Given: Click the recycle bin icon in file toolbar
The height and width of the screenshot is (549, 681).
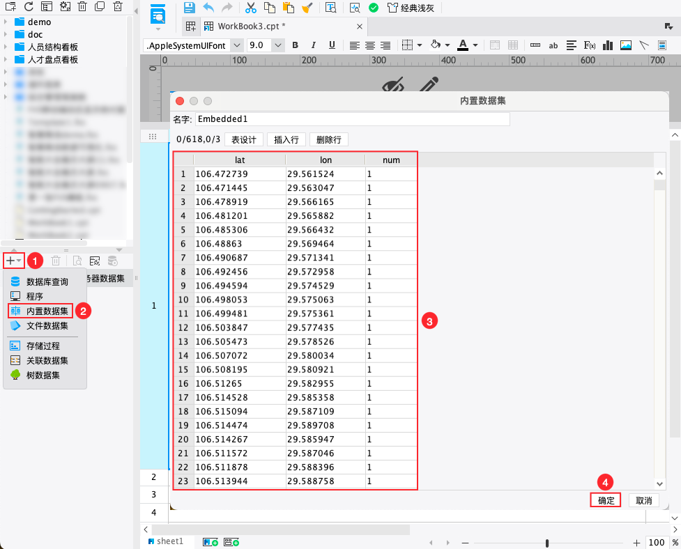Looking at the screenshot, I should (x=118, y=6).
